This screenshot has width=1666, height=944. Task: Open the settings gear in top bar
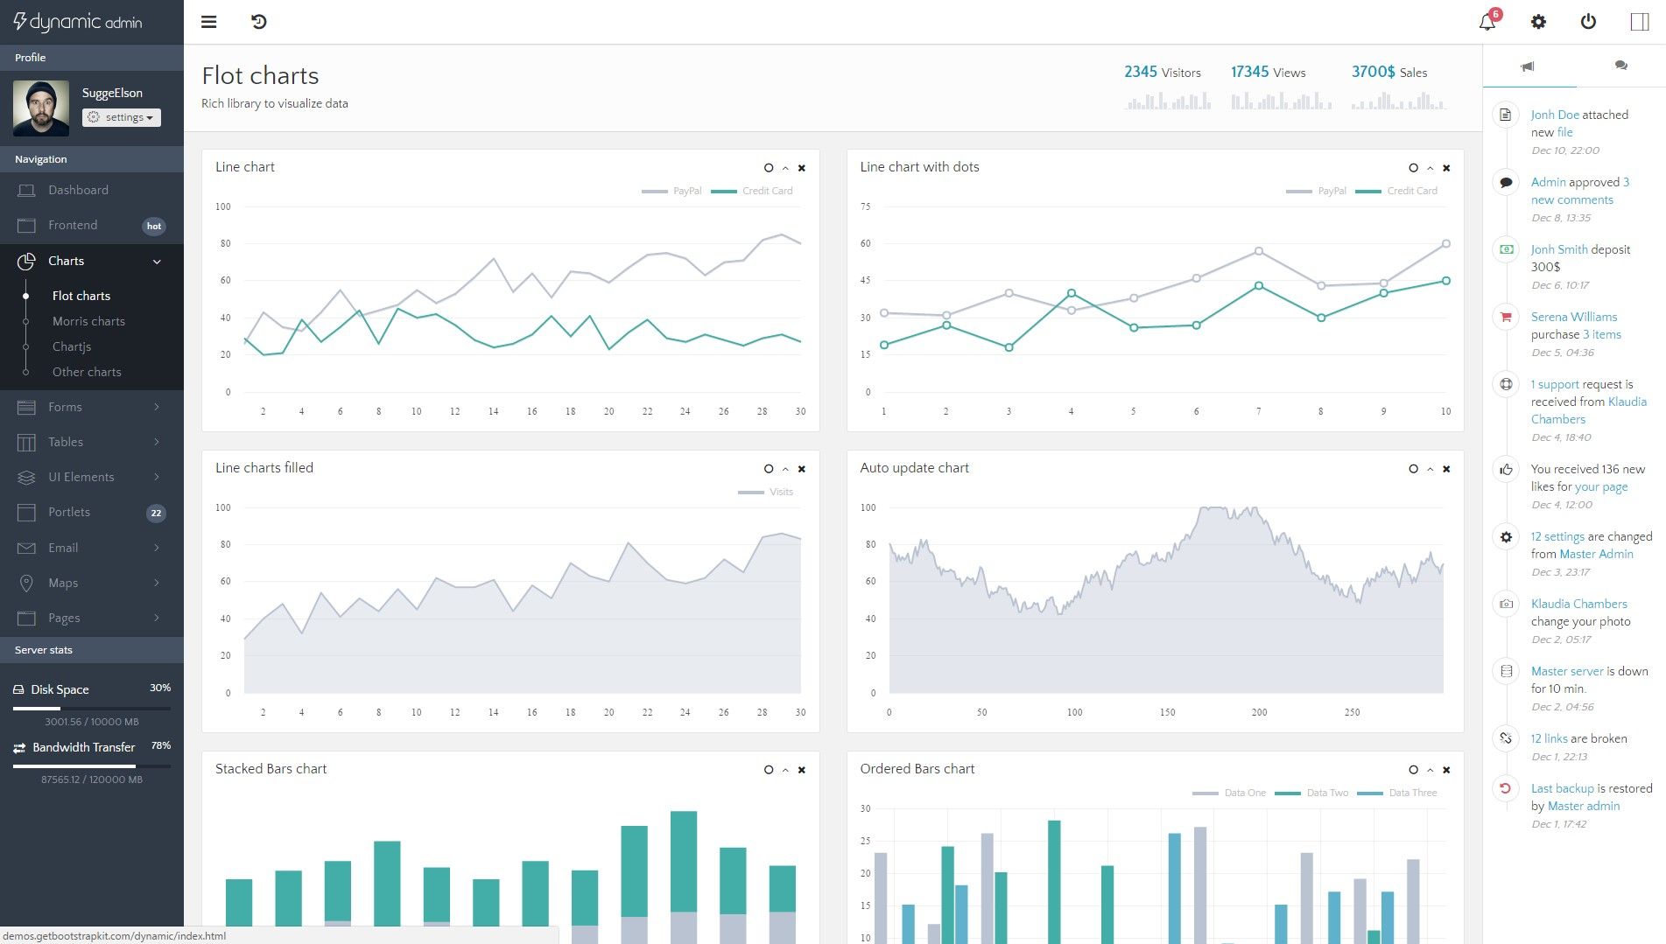1538,22
